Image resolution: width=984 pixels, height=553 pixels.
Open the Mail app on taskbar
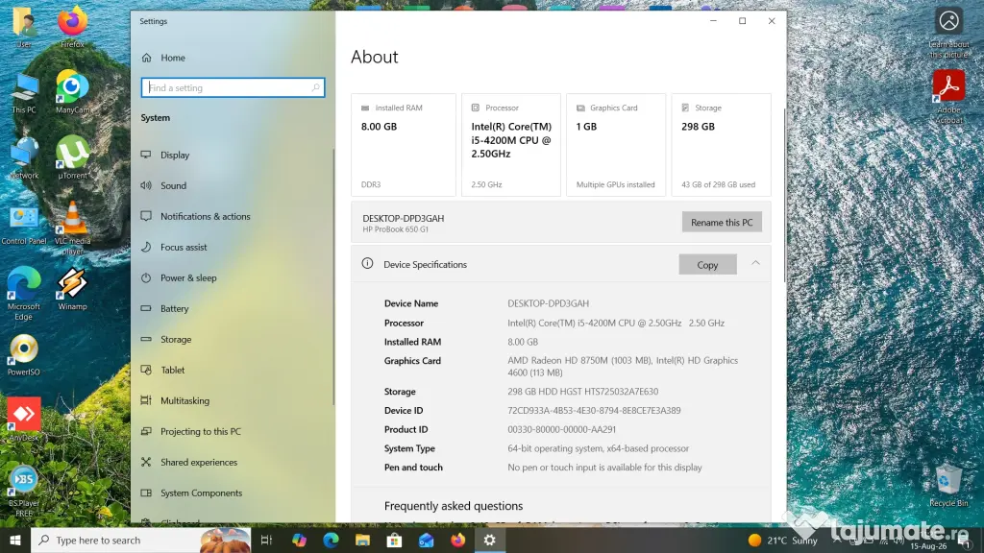pyautogui.click(x=426, y=540)
